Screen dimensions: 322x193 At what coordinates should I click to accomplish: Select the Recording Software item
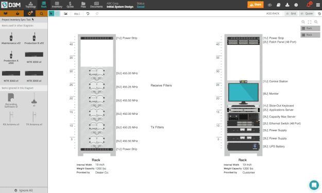pyautogui.click(x=11, y=100)
